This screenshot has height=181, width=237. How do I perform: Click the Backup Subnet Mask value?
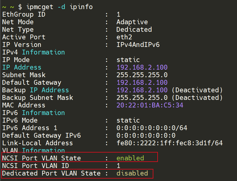click(142, 97)
